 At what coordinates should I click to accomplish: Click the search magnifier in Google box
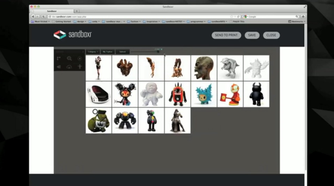click(297, 16)
